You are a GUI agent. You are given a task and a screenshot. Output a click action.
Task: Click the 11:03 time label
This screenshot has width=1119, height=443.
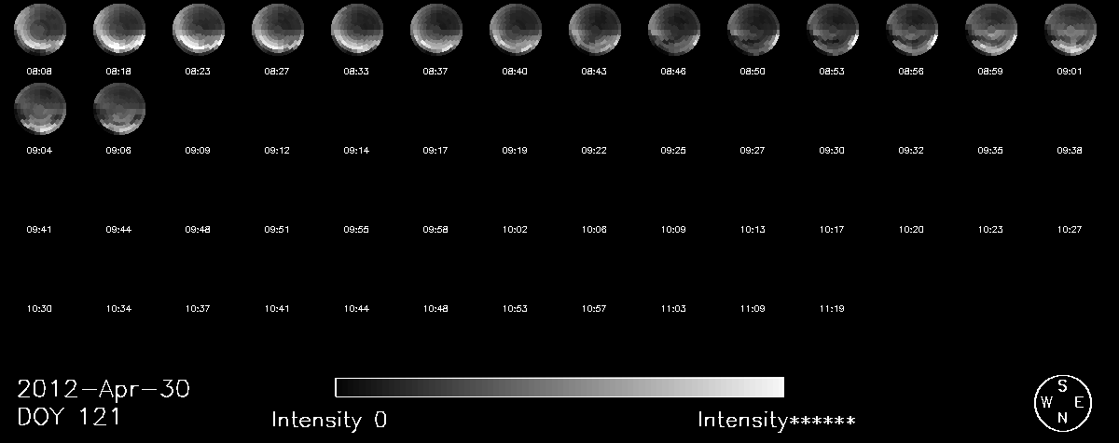point(673,308)
